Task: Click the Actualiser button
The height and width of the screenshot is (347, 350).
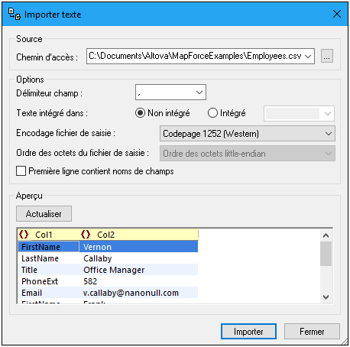Action: (x=44, y=214)
